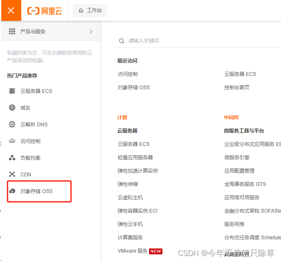The height and width of the screenshot is (261, 281).
Task: Open 云服务器 ECS in hot products list
Action: pos(36,91)
